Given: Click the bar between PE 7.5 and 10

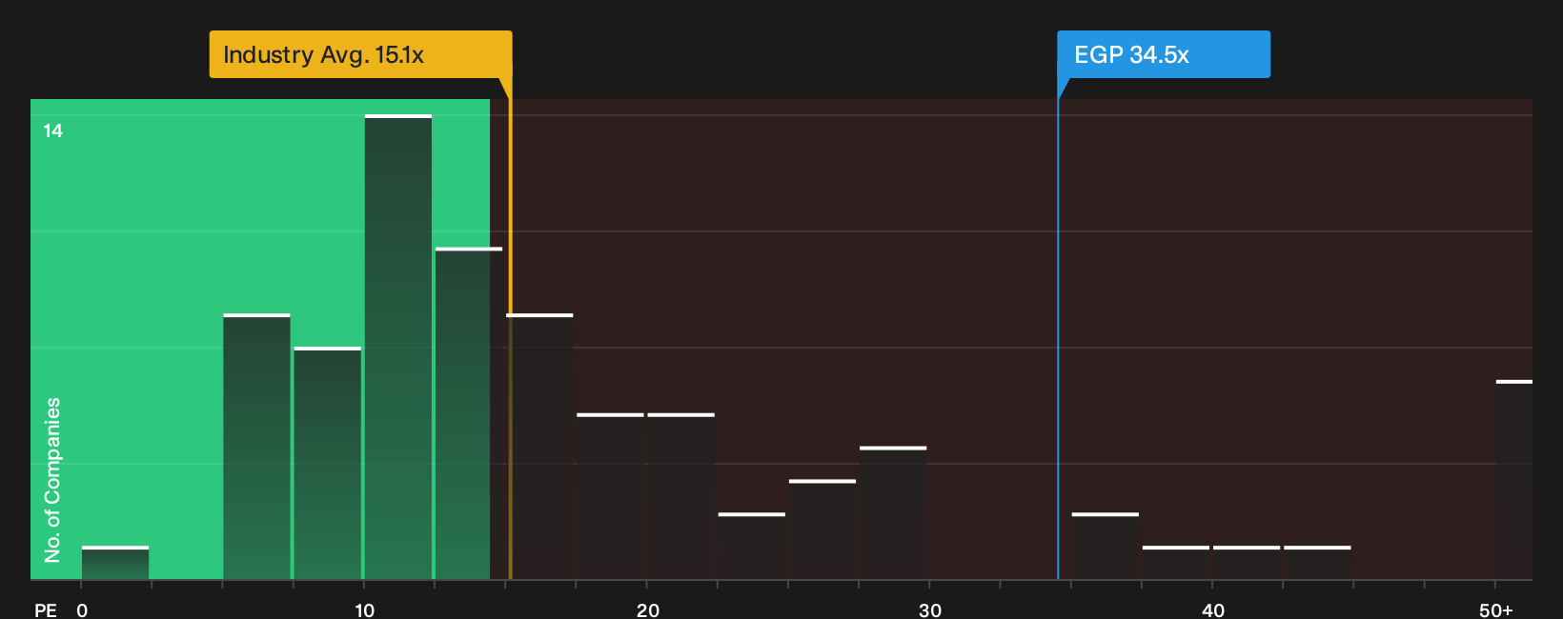Looking at the screenshot, I should (328, 463).
